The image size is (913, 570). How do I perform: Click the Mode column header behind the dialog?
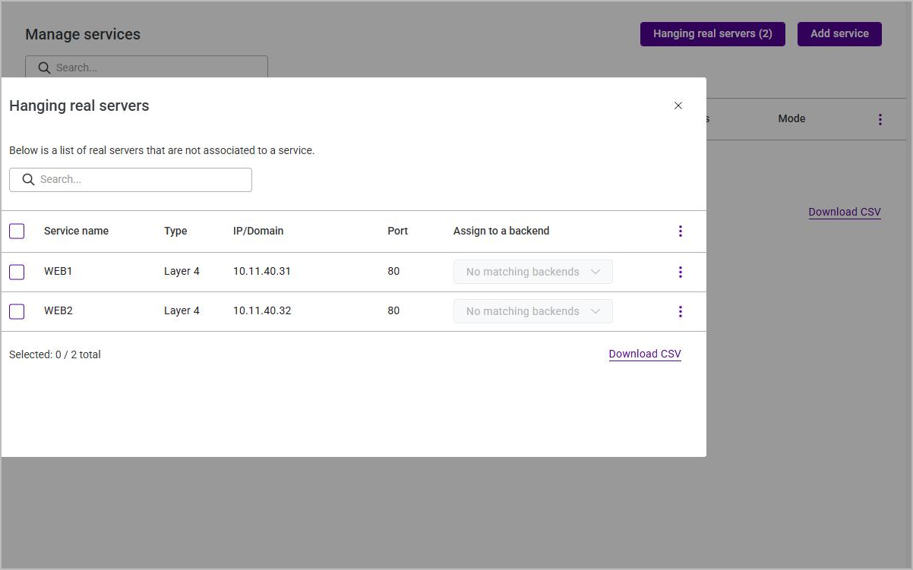click(791, 118)
